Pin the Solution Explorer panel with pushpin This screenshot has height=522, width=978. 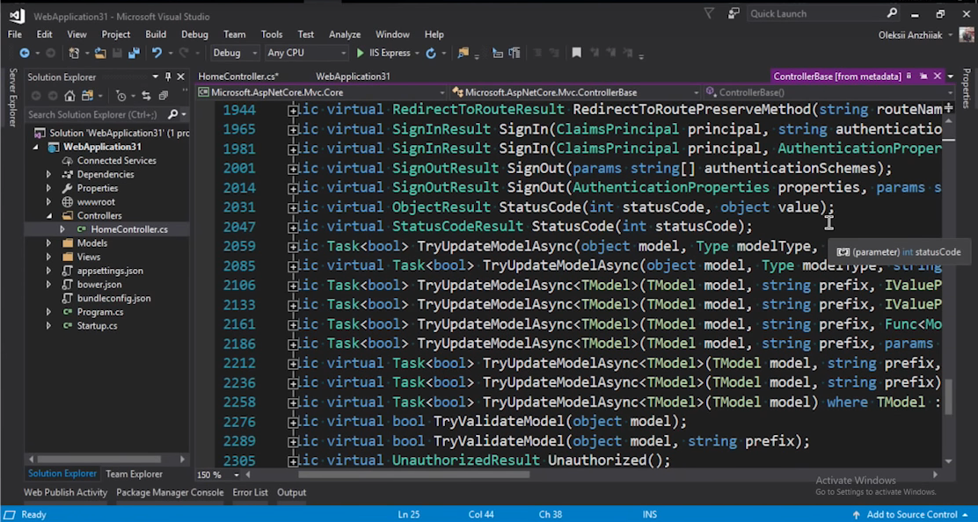168,76
